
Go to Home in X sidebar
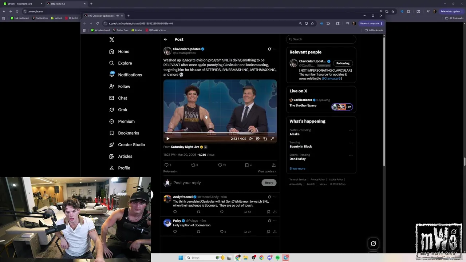click(x=119, y=52)
